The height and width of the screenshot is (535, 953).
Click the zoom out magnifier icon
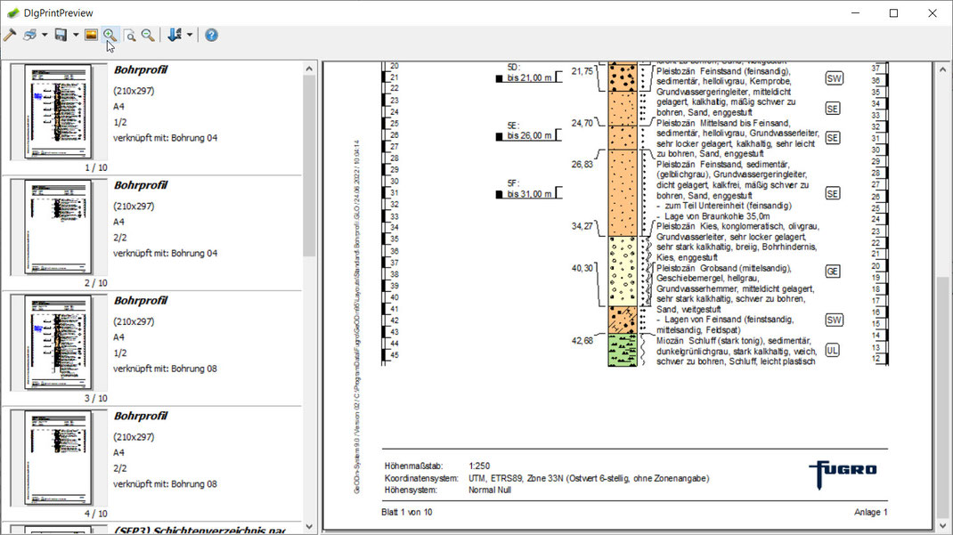pyautogui.click(x=148, y=36)
